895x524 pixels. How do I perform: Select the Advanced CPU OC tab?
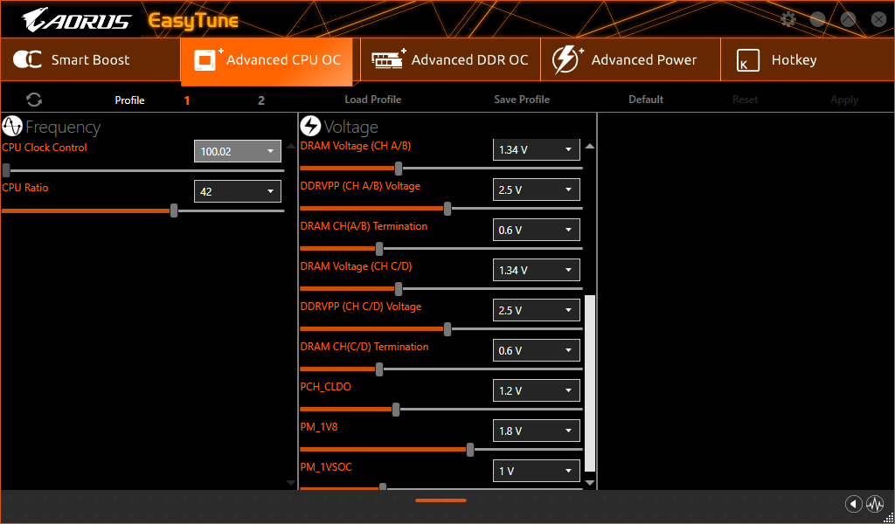click(267, 60)
